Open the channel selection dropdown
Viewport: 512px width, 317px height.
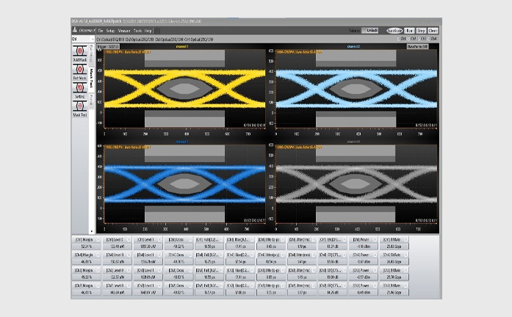(x=83, y=39)
